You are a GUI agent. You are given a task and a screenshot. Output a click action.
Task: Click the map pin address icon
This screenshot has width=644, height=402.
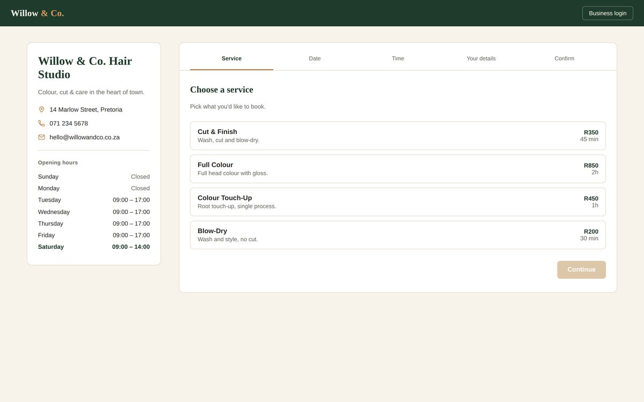pyautogui.click(x=41, y=109)
